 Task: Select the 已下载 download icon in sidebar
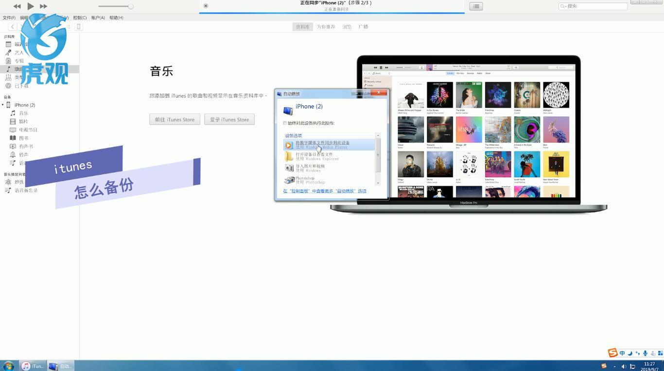pos(8,85)
